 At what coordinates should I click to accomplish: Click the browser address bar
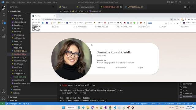point(106,20)
